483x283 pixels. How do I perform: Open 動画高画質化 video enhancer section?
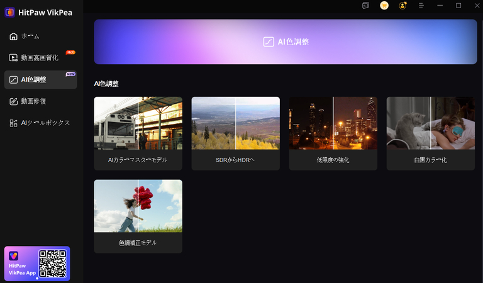(39, 58)
